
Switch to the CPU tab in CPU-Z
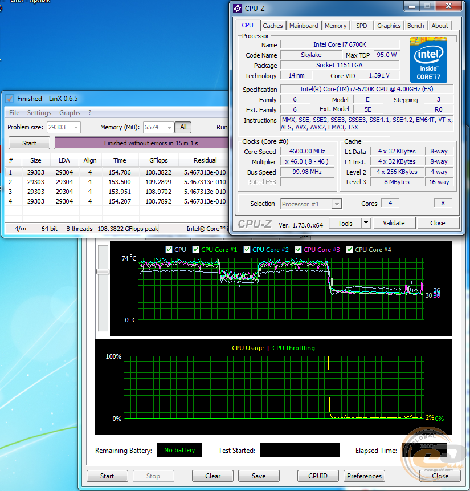click(x=247, y=25)
